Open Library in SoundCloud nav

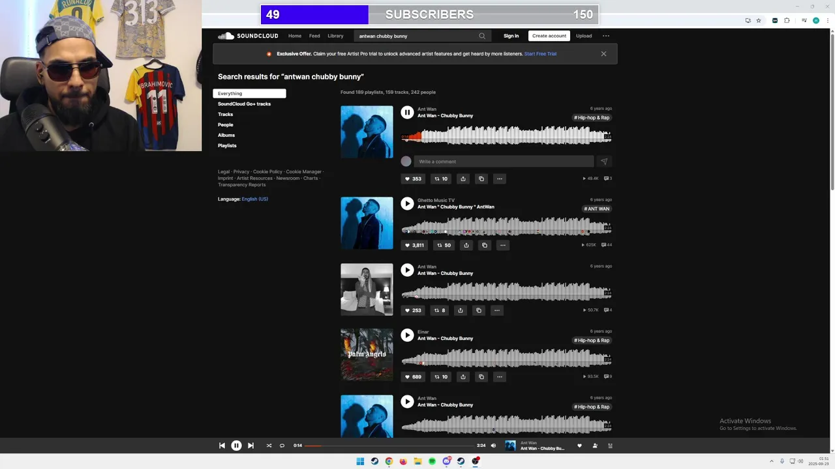point(335,36)
